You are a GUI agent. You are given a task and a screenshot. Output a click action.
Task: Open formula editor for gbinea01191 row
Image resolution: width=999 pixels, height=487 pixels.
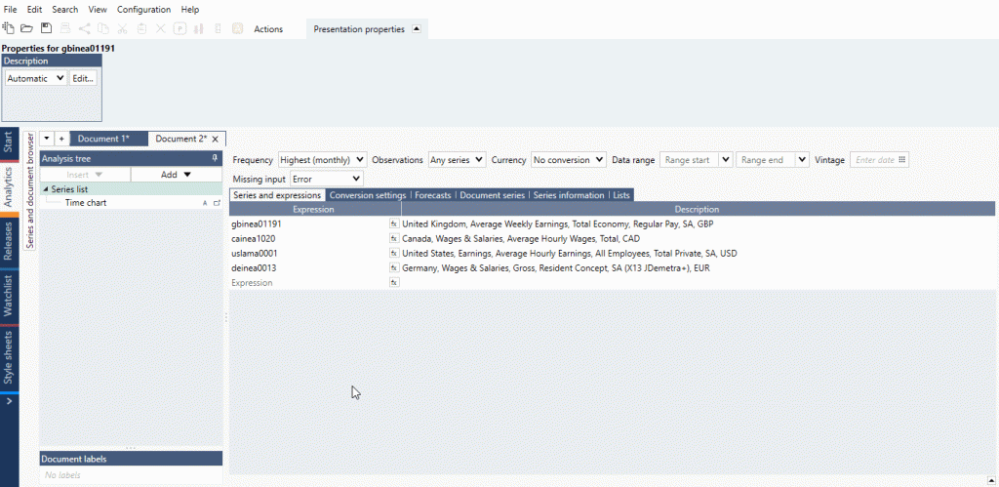pyautogui.click(x=394, y=223)
